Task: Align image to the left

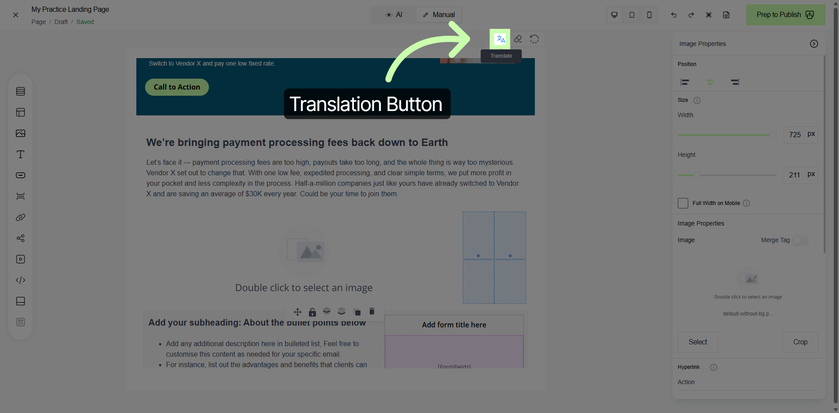Action: click(685, 82)
